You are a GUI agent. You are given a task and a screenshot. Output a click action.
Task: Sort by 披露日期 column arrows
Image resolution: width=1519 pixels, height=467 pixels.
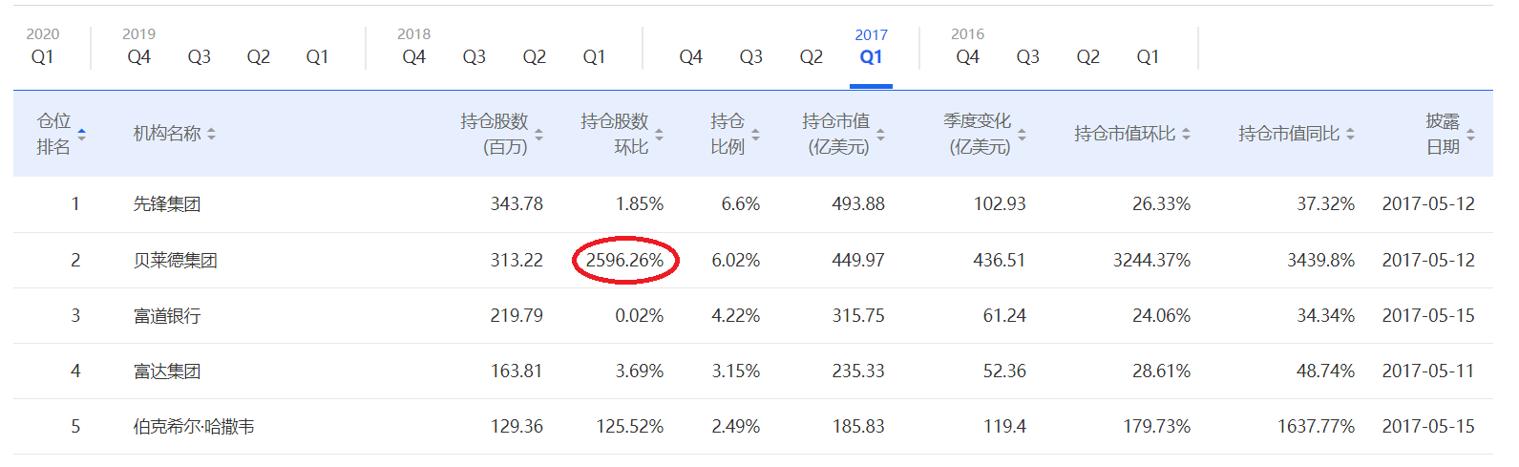[x=1470, y=135]
